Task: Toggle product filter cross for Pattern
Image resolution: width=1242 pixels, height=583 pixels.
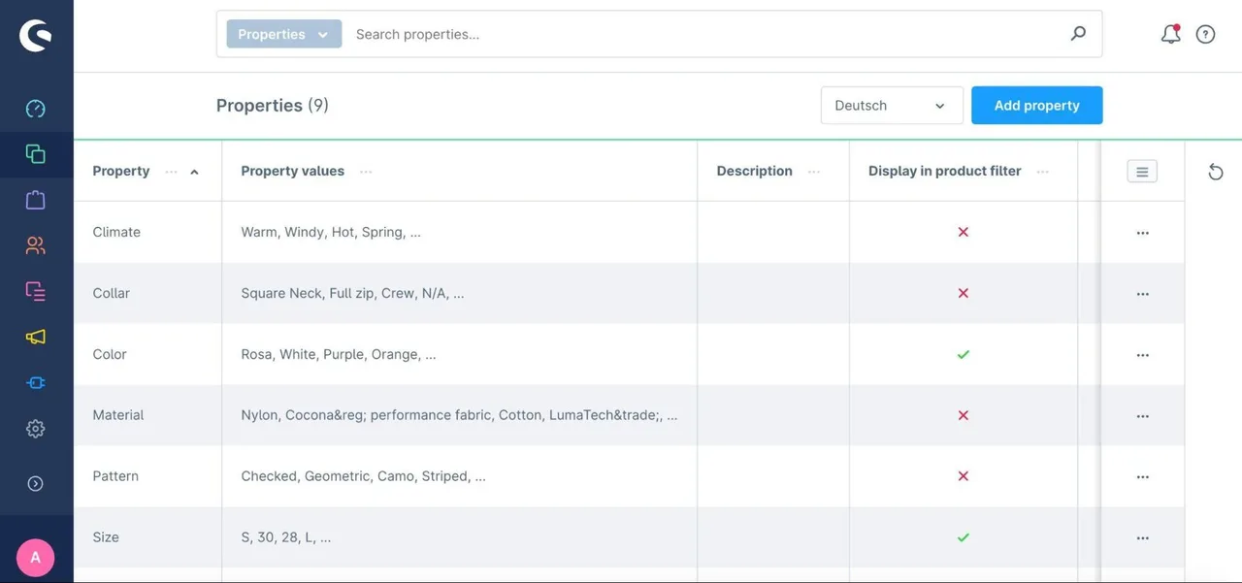Action: tap(964, 476)
